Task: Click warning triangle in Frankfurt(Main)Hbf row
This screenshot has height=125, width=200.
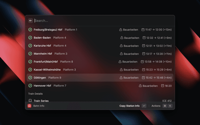Action: (120, 62)
